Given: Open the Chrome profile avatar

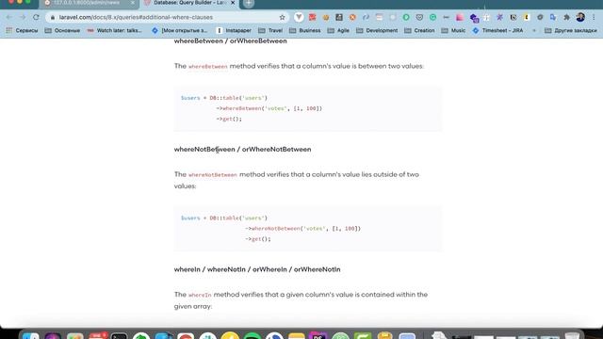Looking at the screenshot, I should pos(580,17).
